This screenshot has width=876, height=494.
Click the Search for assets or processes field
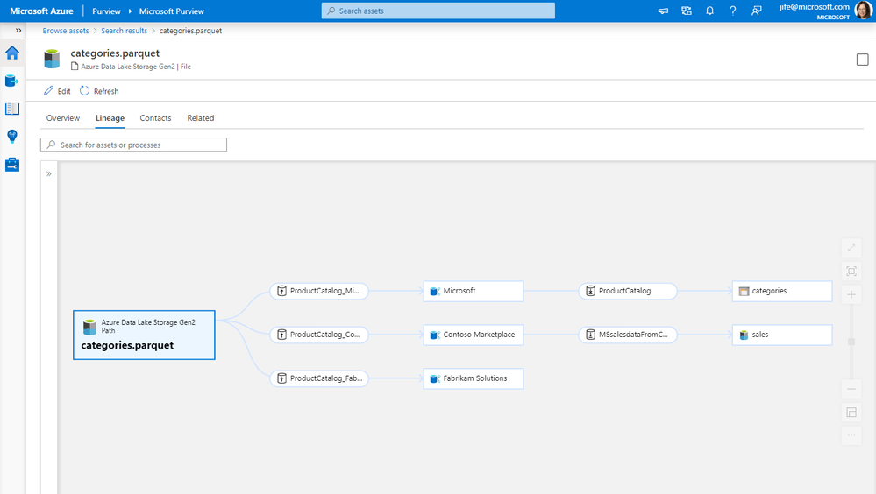133,145
